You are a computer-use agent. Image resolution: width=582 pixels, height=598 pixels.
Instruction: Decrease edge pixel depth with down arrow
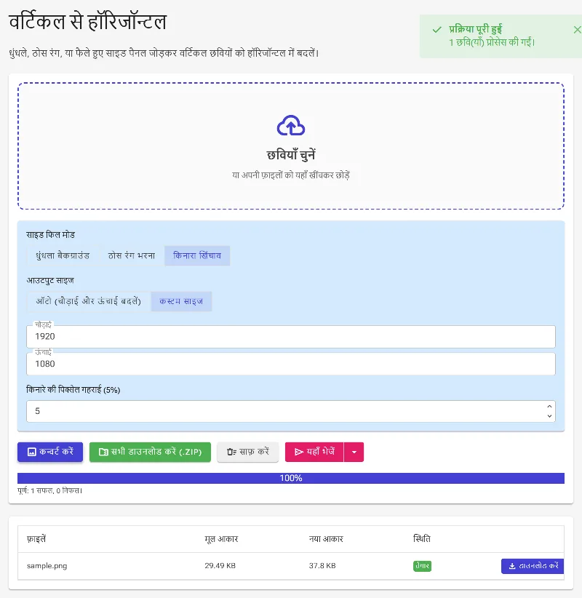[x=549, y=416]
